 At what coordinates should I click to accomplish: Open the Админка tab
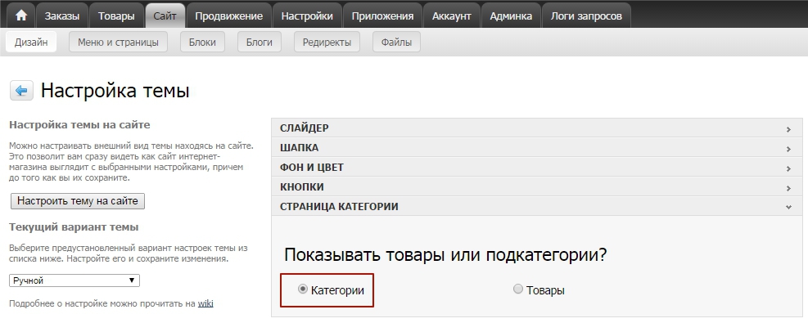tap(511, 16)
